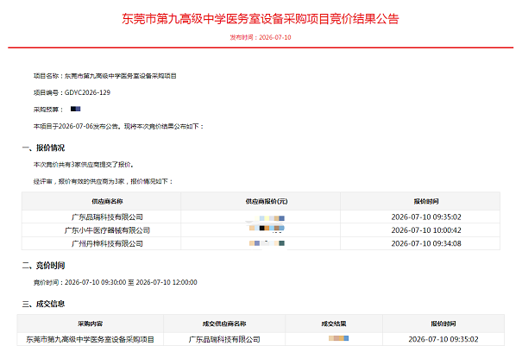Image resolution: width=522 pixels, height=352 pixels.
Task: Select supplier 广东品瑞科技有限公司 in quotes table
Action: (107, 217)
